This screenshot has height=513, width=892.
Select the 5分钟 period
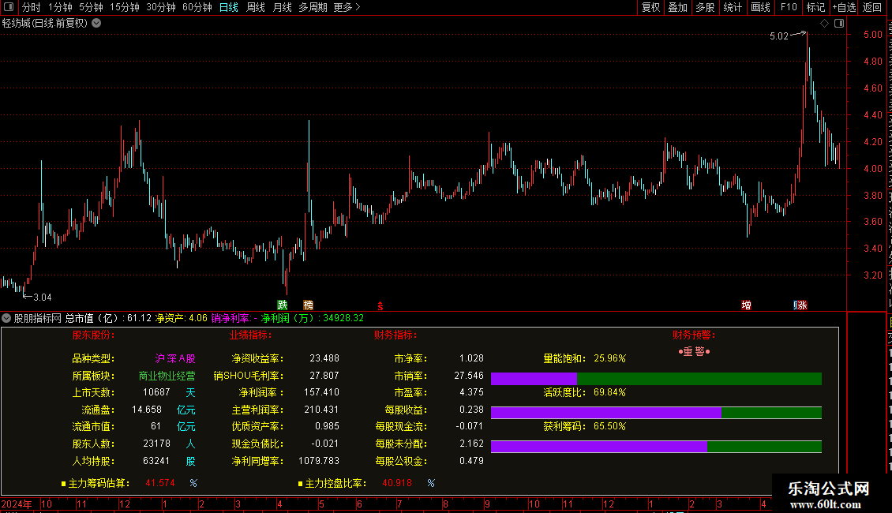pos(91,7)
